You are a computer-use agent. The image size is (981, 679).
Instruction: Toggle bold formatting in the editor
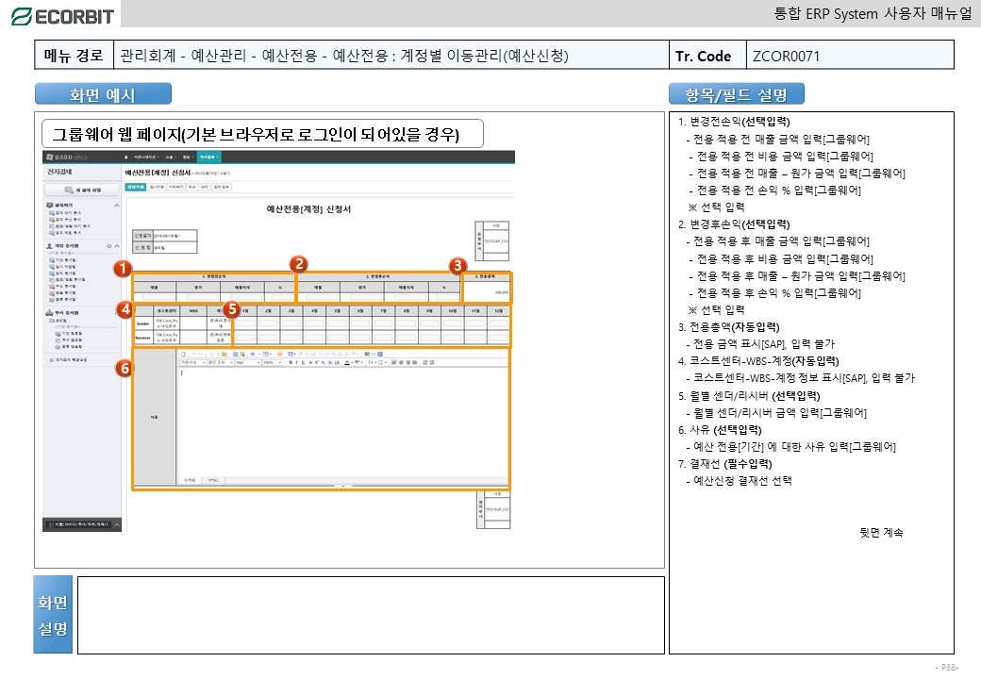(x=290, y=363)
